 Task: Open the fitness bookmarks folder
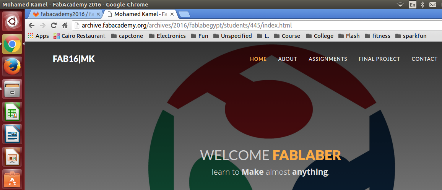377,36
